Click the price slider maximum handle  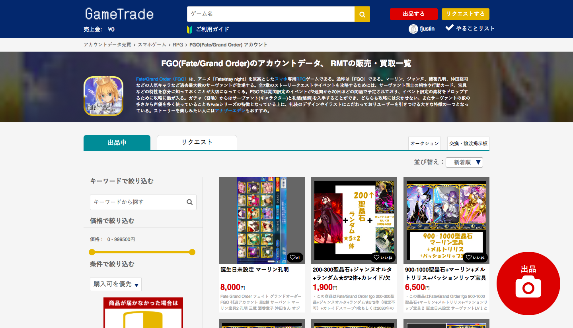click(x=192, y=252)
